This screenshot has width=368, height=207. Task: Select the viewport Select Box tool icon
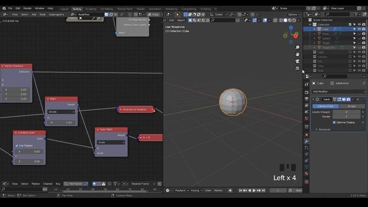(178, 14)
